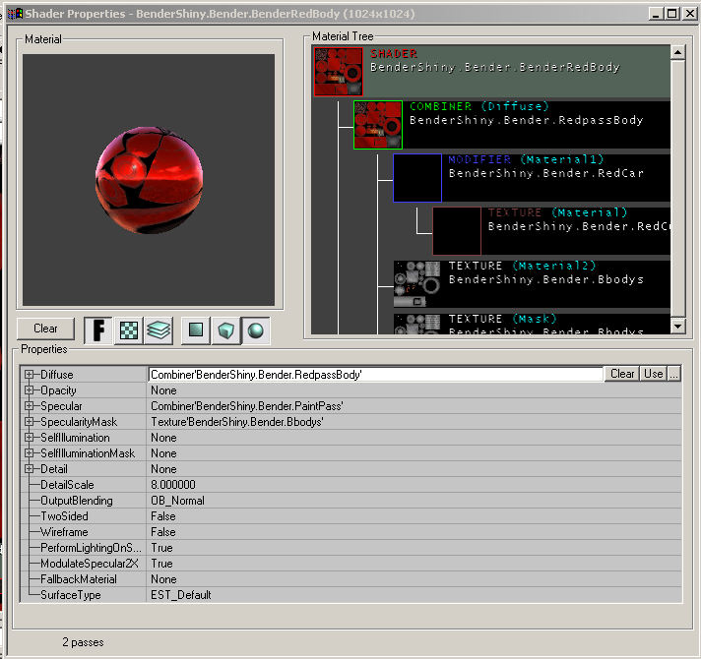Screen dimensions: 701x659
Task: Toggle the layered realtime preview button
Action: pos(159,330)
